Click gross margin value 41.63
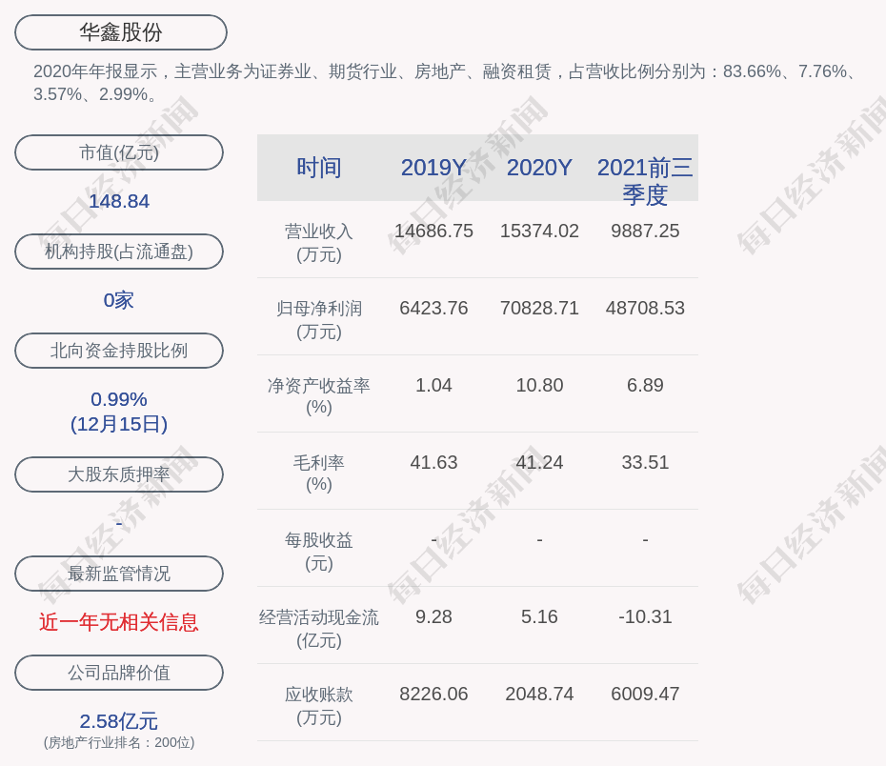 pos(433,463)
